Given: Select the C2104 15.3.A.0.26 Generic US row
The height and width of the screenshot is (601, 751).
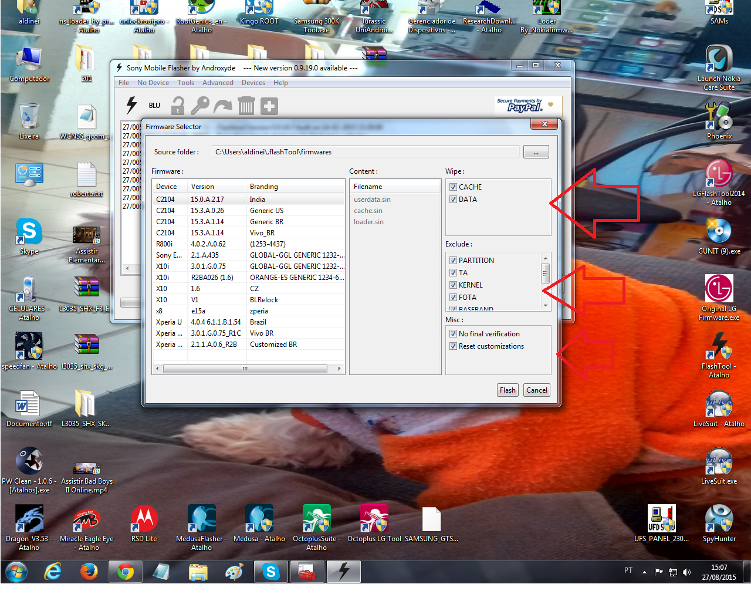Looking at the screenshot, I should pyautogui.click(x=249, y=211).
